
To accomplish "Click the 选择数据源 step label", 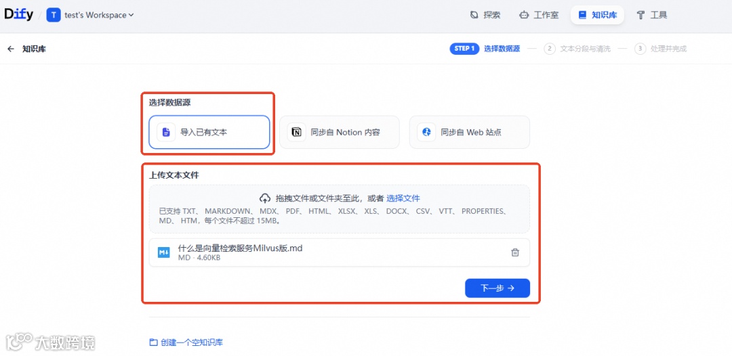I will (x=502, y=49).
